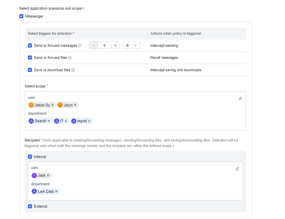This screenshot has width=285, height=219.
Task: Open the B unit dropdown
Action: pyautogui.click(x=131, y=45)
